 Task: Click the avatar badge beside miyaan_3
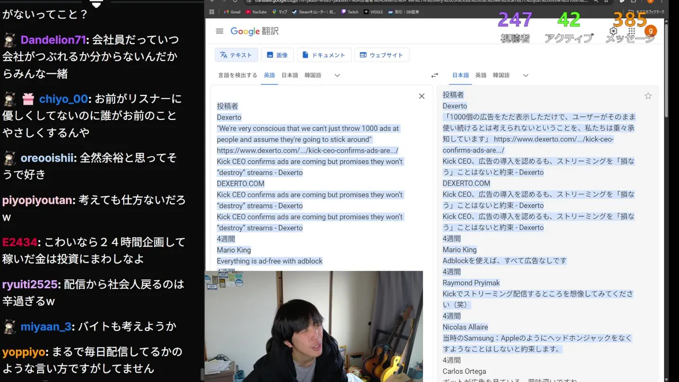tap(10, 326)
